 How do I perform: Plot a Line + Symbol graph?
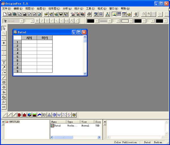15,115
